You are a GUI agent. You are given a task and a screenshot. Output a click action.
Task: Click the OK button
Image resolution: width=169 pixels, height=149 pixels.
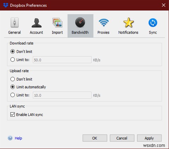click(x=95, y=138)
